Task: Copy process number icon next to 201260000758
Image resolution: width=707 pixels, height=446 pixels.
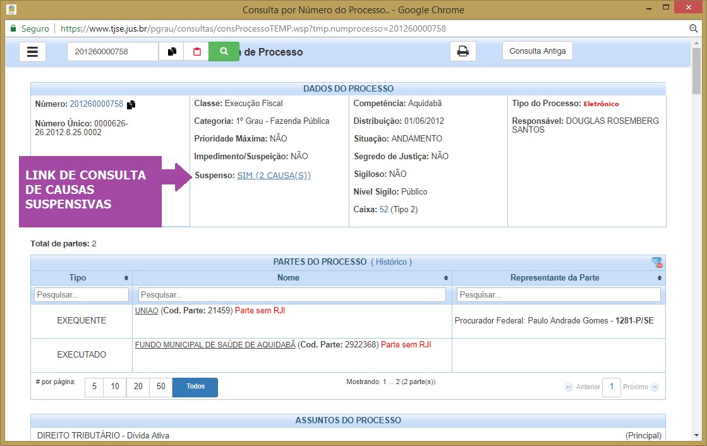Action: pos(131,105)
